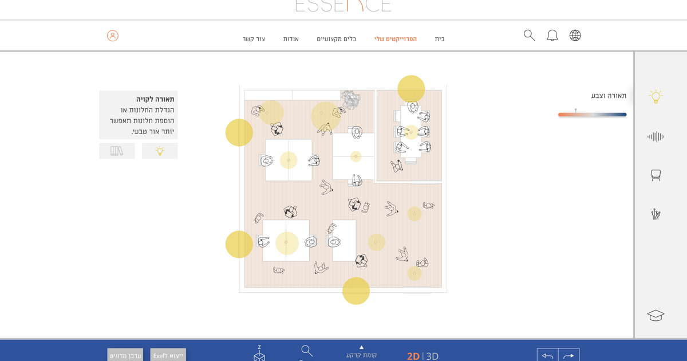Viewport: 687px width, 361px height.
Task: Click the globe language icon
Action: click(575, 36)
